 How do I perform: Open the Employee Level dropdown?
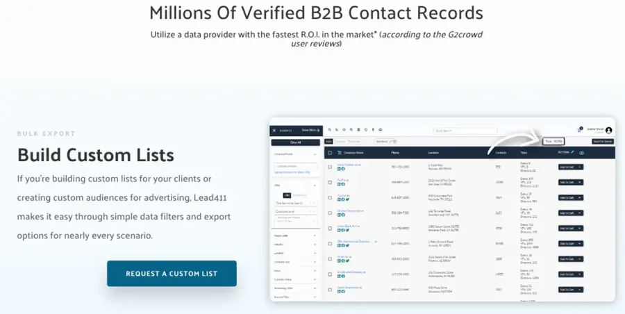296,211
